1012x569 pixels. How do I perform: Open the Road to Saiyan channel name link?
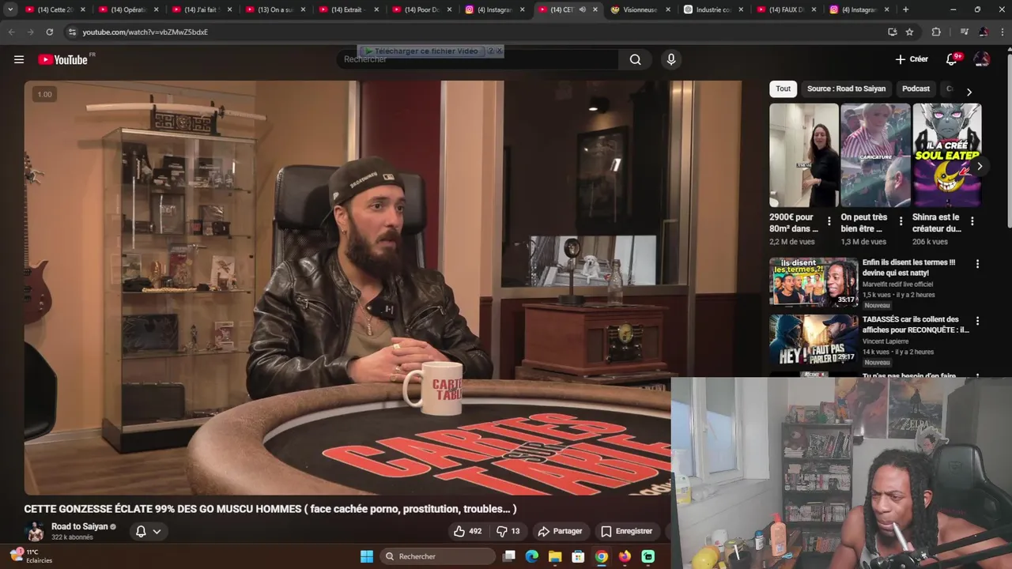(80, 526)
